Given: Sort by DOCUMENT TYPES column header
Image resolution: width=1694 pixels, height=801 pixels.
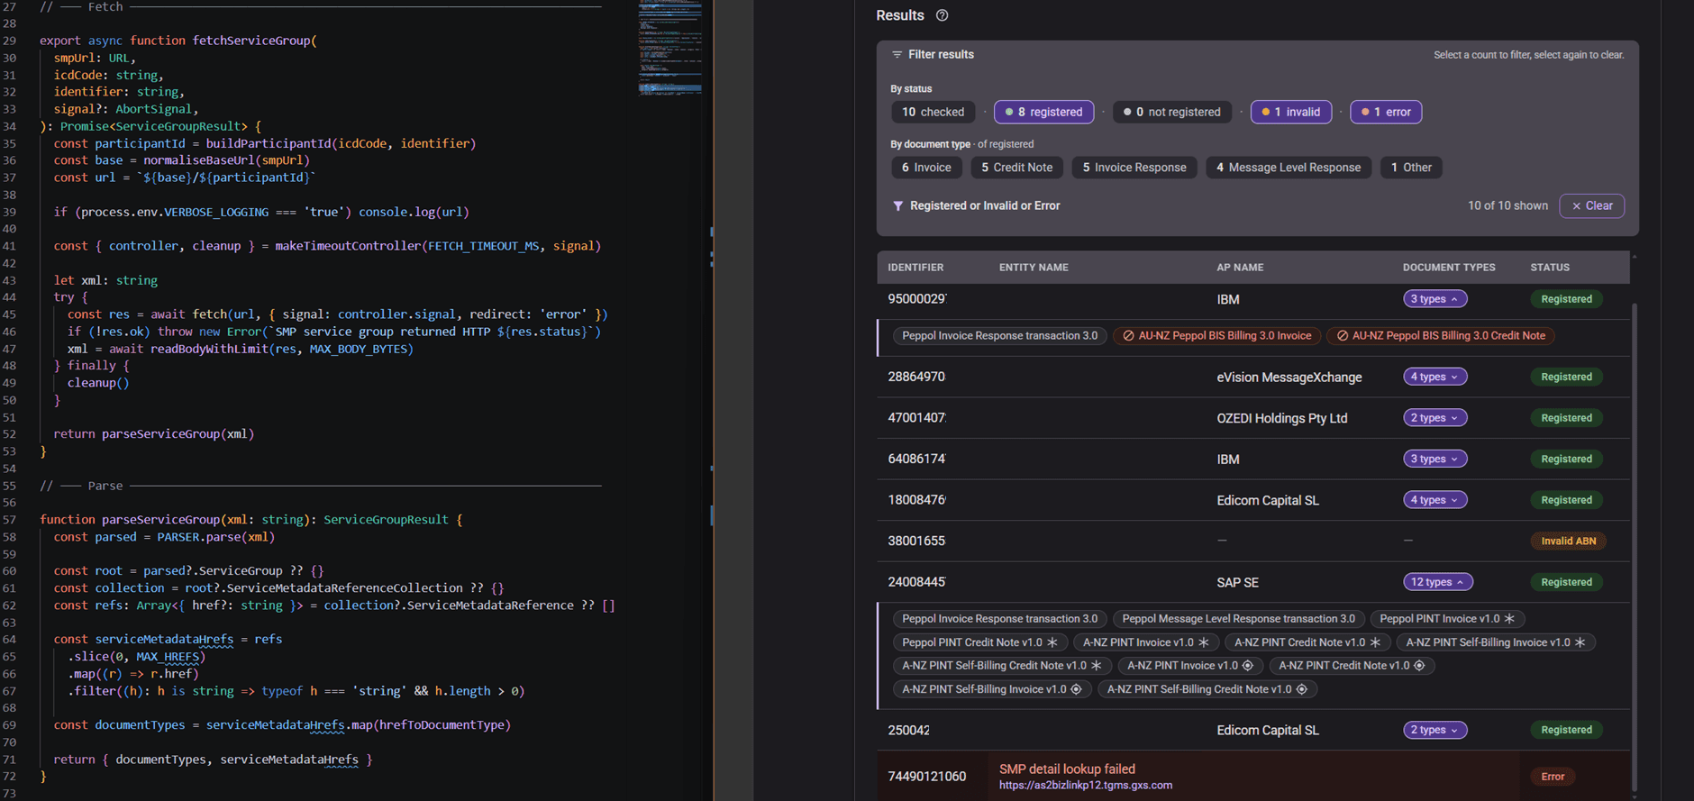Looking at the screenshot, I should click(1449, 268).
